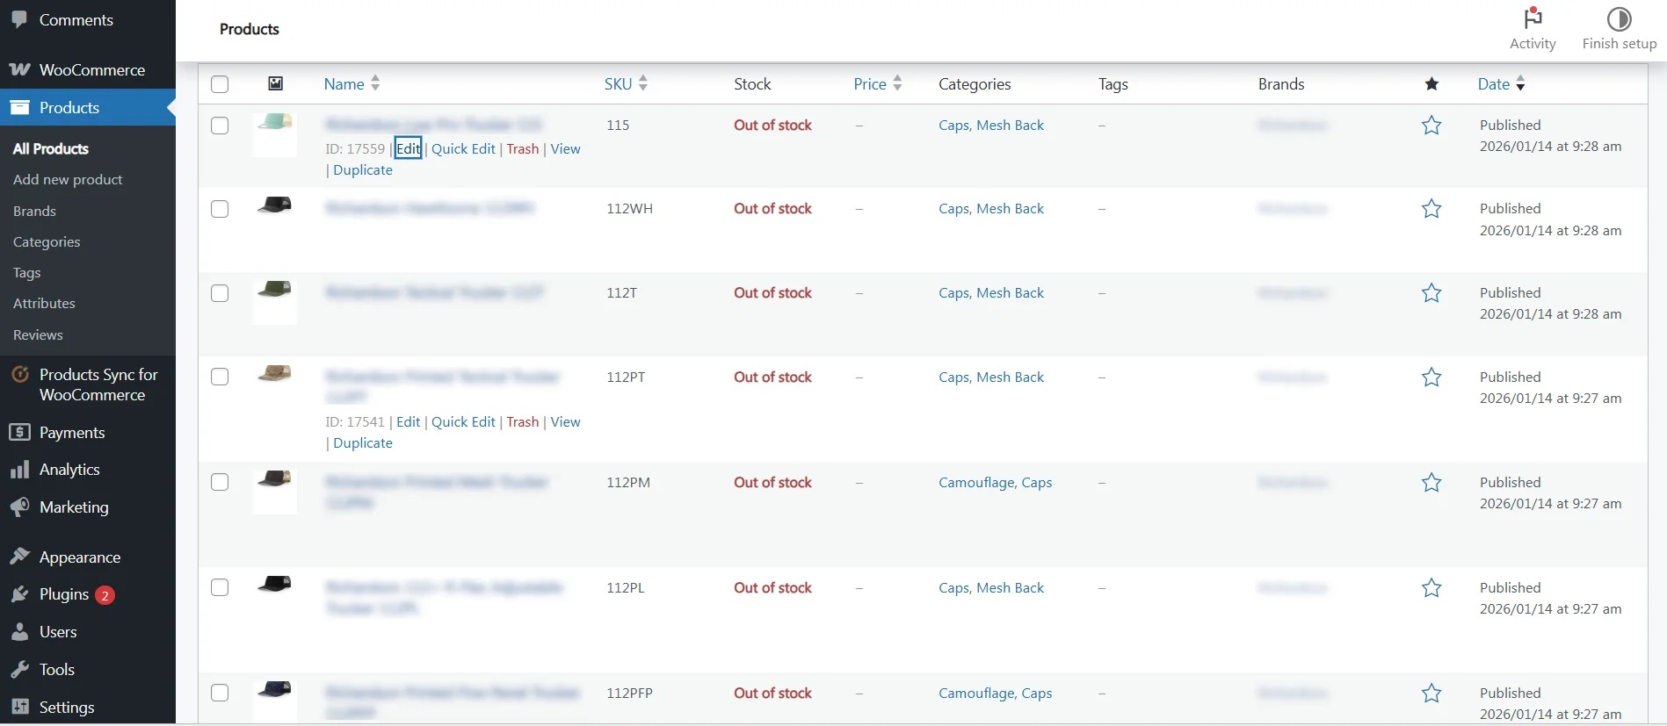1667x726 pixels.
Task: Toggle featured star for SKU 112PM
Action: 1431,483
